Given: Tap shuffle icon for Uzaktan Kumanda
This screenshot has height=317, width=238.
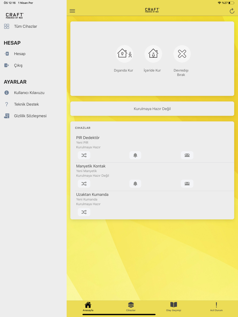Looking at the screenshot, I should [x=84, y=212].
